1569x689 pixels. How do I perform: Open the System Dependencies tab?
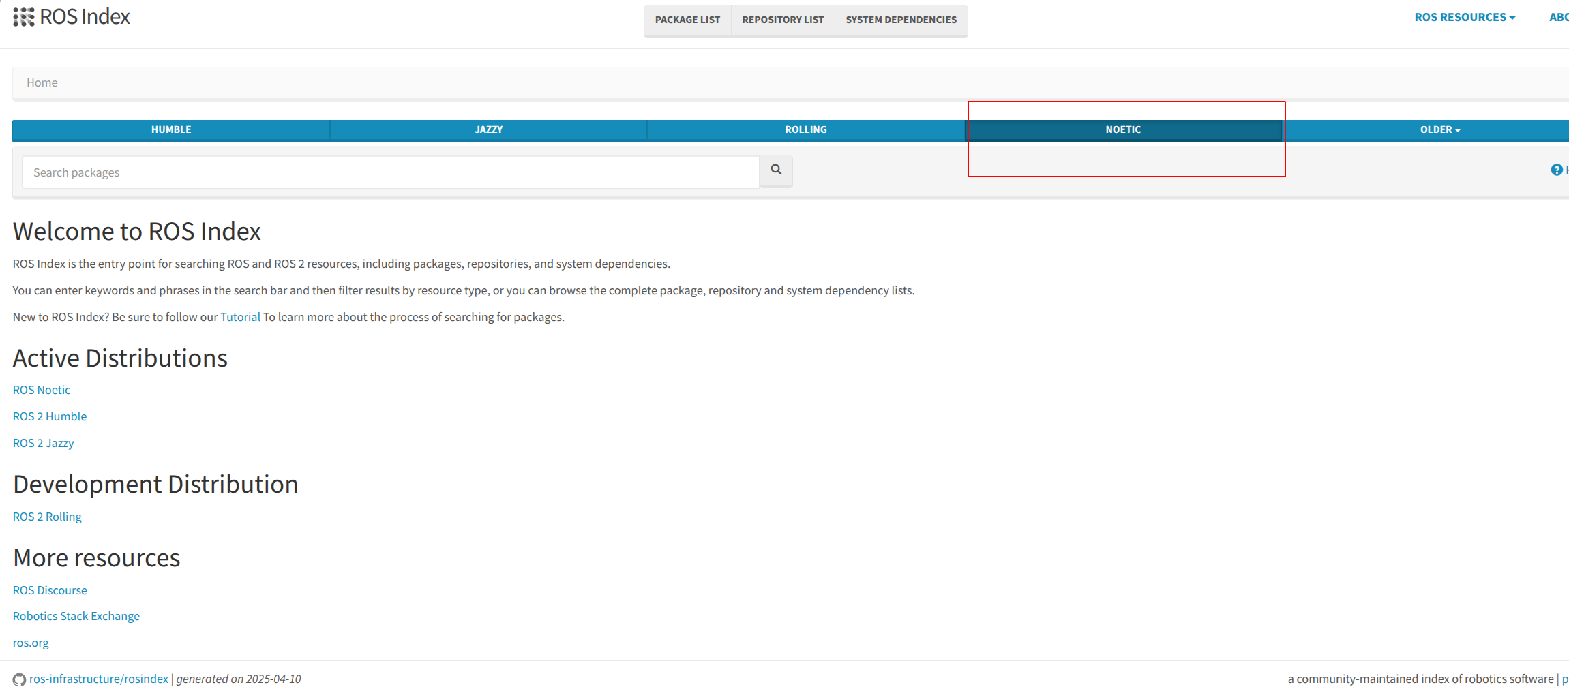click(x=901, y=20)
